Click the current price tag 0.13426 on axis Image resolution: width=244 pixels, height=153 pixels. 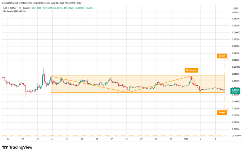click(x=235, y=90)
